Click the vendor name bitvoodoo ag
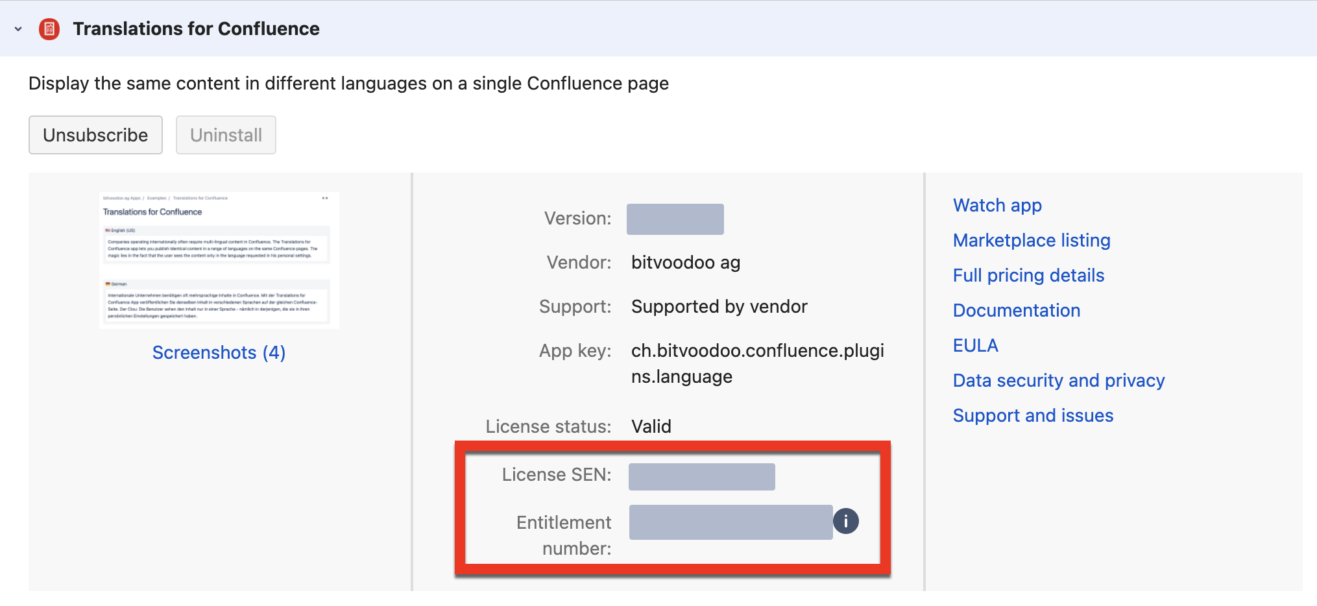 coord(686,262)
